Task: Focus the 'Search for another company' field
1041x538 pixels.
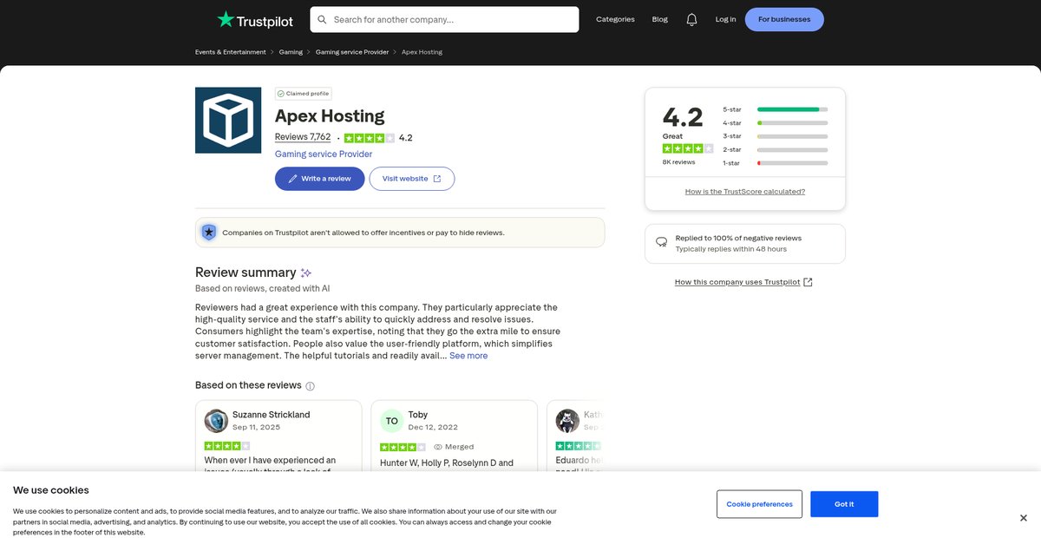Action: tap(444, 19)
